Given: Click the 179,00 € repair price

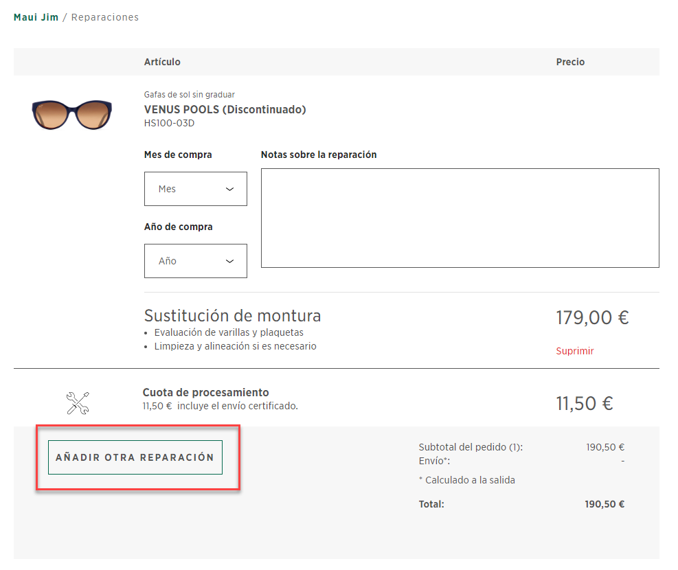Looking at the screenshot, I should [x=592, y=318].
